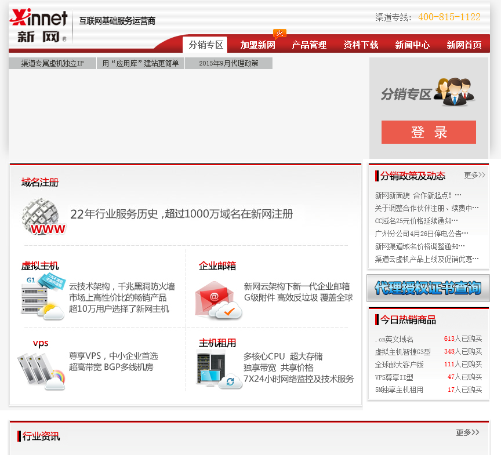Click the 互联网基础服务运营商 tagline
The image size is (501, 455).
pyautogui.click(x=117, y=21)
